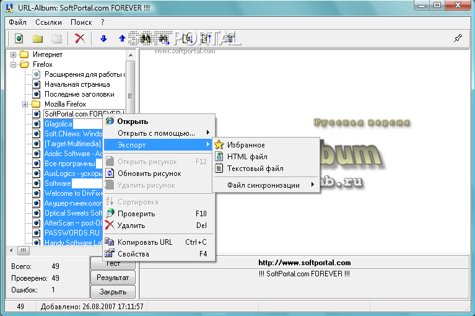Click the page icon beside Начальная страница

[x=37, y=84]
